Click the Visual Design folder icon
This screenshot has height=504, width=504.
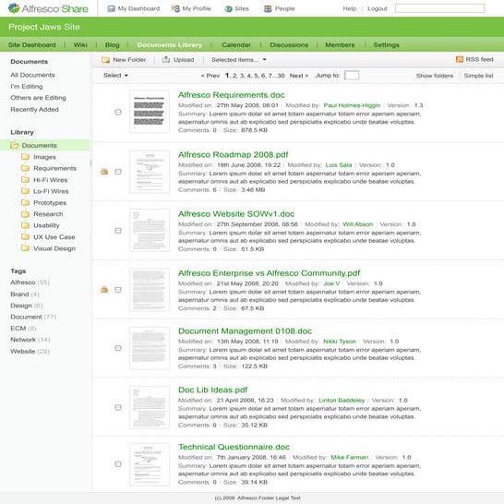25,248
